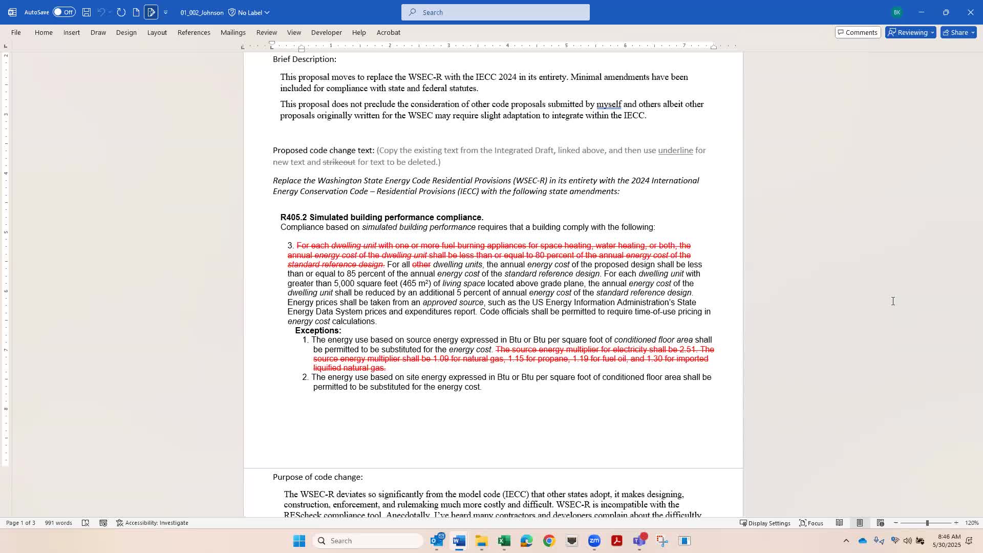
Task: Open Google Chrome from the taskbar
Action: click(x=549, y=541)
